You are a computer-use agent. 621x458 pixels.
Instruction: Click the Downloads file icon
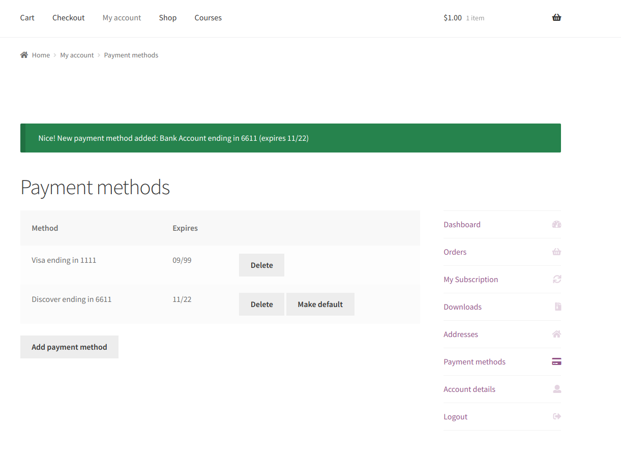[x=557, y=307]
